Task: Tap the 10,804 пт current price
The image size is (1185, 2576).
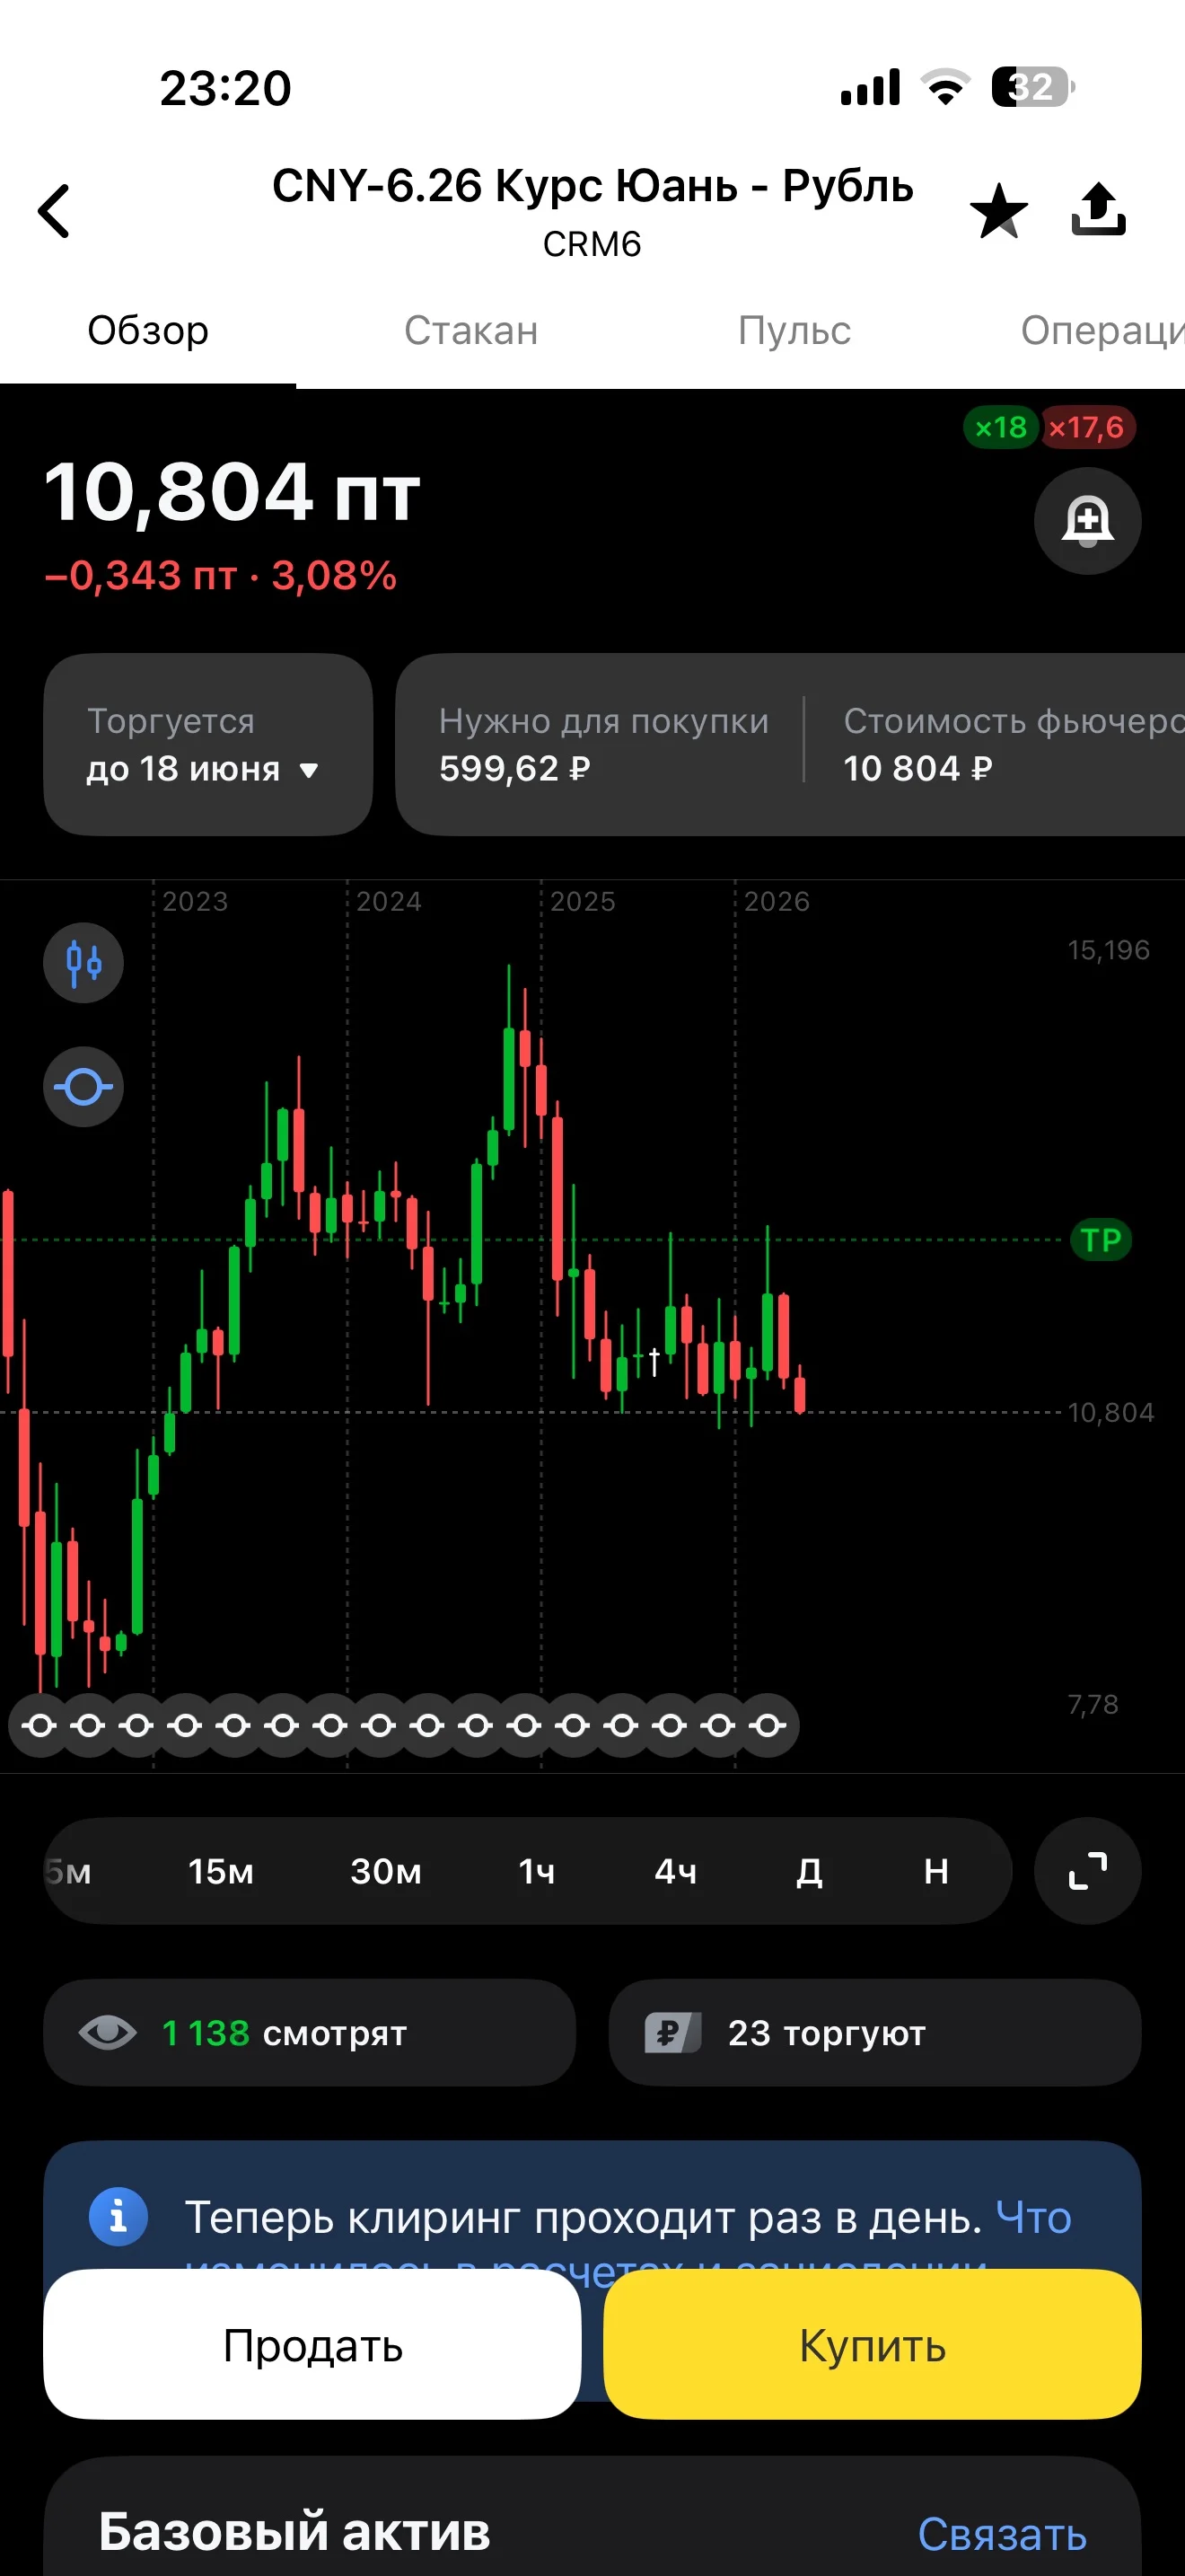Action: (x=232, y=493)
